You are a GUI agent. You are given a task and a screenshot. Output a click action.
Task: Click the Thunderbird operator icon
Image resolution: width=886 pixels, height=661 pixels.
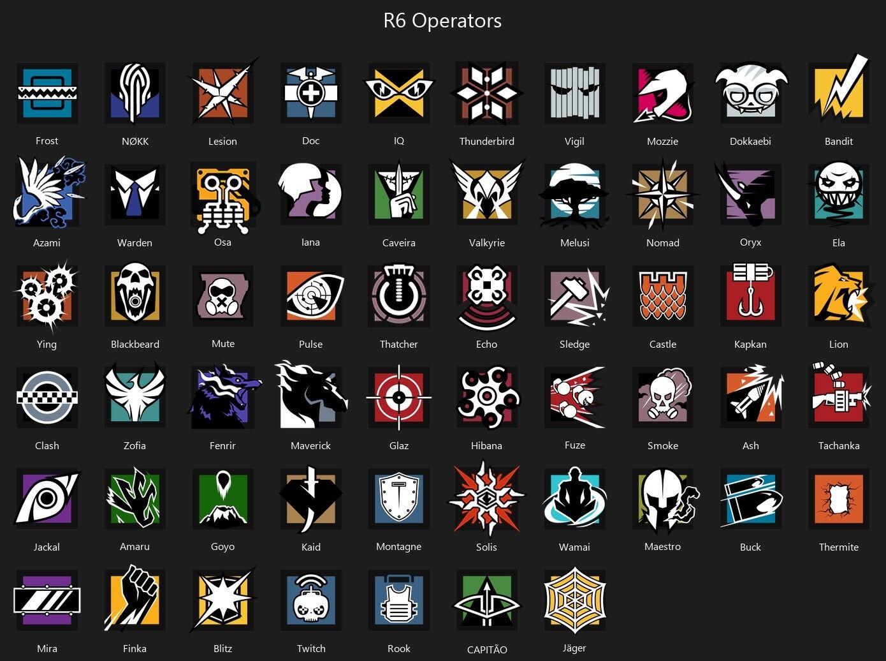coord(487,93)
